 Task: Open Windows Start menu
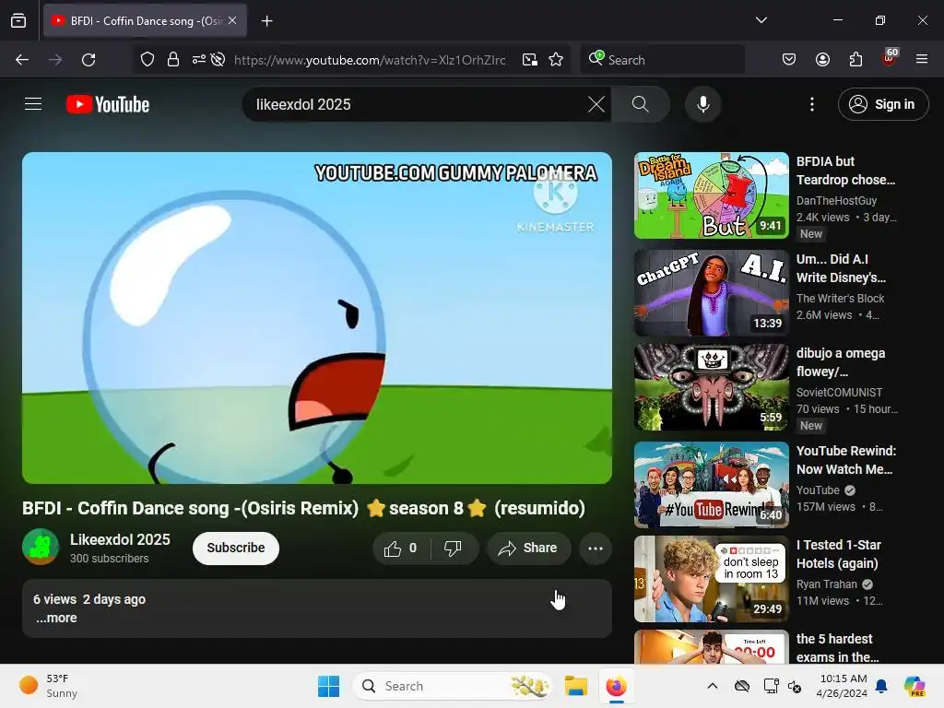(329, 686)
